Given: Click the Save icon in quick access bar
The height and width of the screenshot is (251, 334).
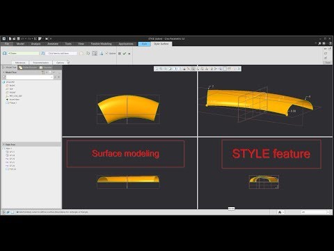Looking at the screenshot, I should tap(18, 38).
